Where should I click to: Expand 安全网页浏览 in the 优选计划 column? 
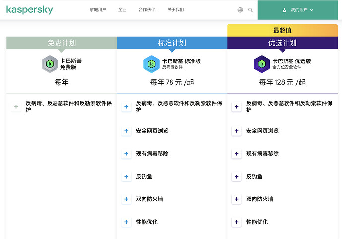(x=236, y=131)
